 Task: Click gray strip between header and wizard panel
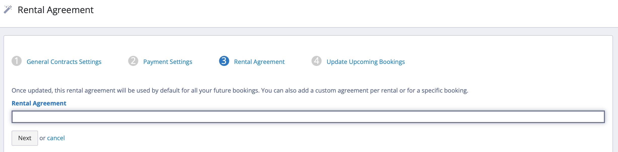tap(309, 31)
